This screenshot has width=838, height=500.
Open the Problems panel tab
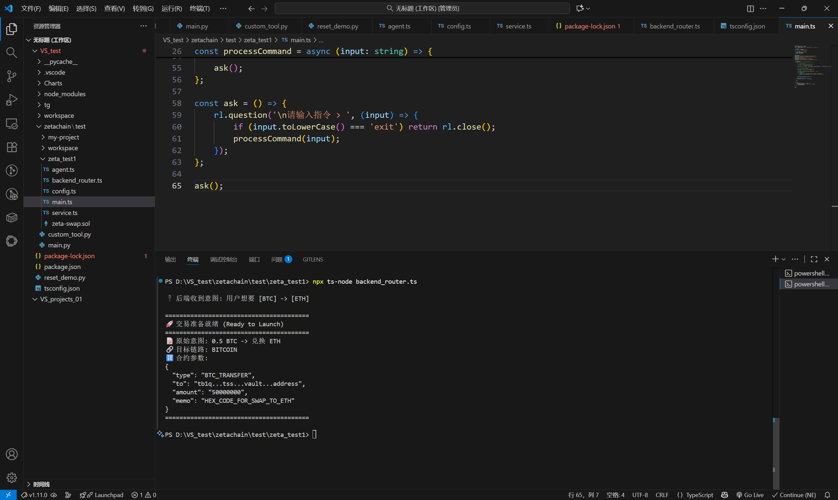282,259
